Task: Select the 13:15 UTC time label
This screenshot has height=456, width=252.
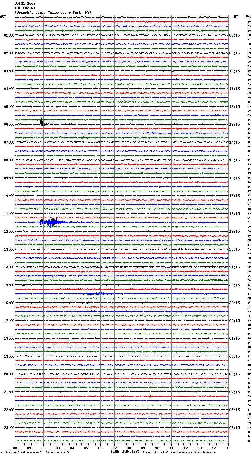Action: pos(235,125)
